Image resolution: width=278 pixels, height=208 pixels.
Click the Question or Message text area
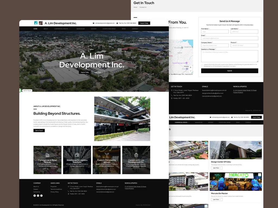(229, 56)
